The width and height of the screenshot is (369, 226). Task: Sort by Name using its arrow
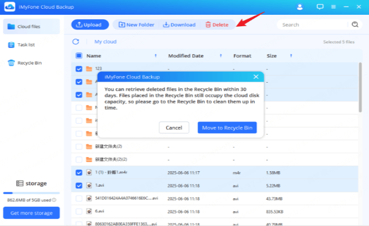[x=156, y=56]
